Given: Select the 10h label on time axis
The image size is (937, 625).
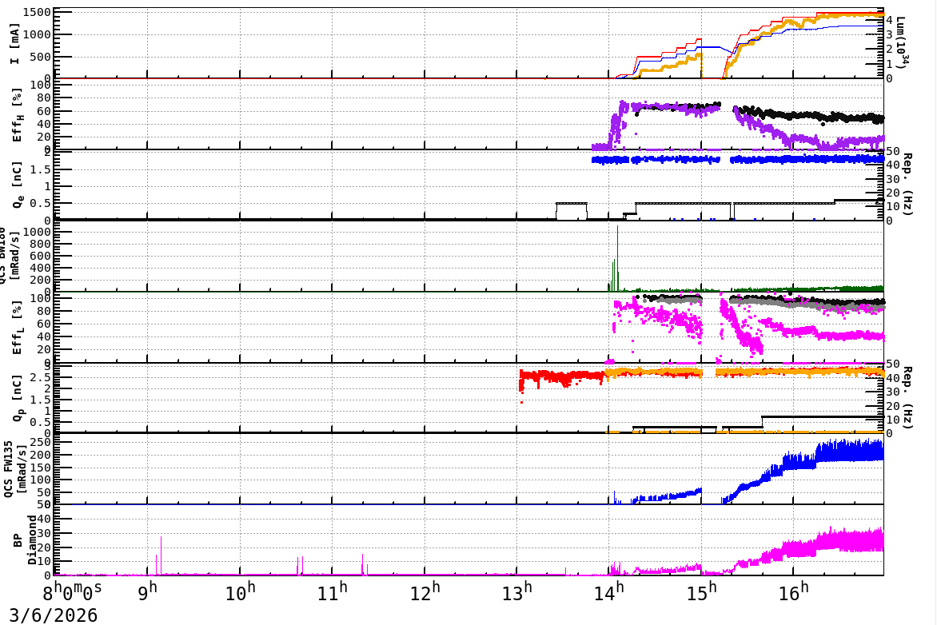Looking at the screenshot, I should 240,591.
